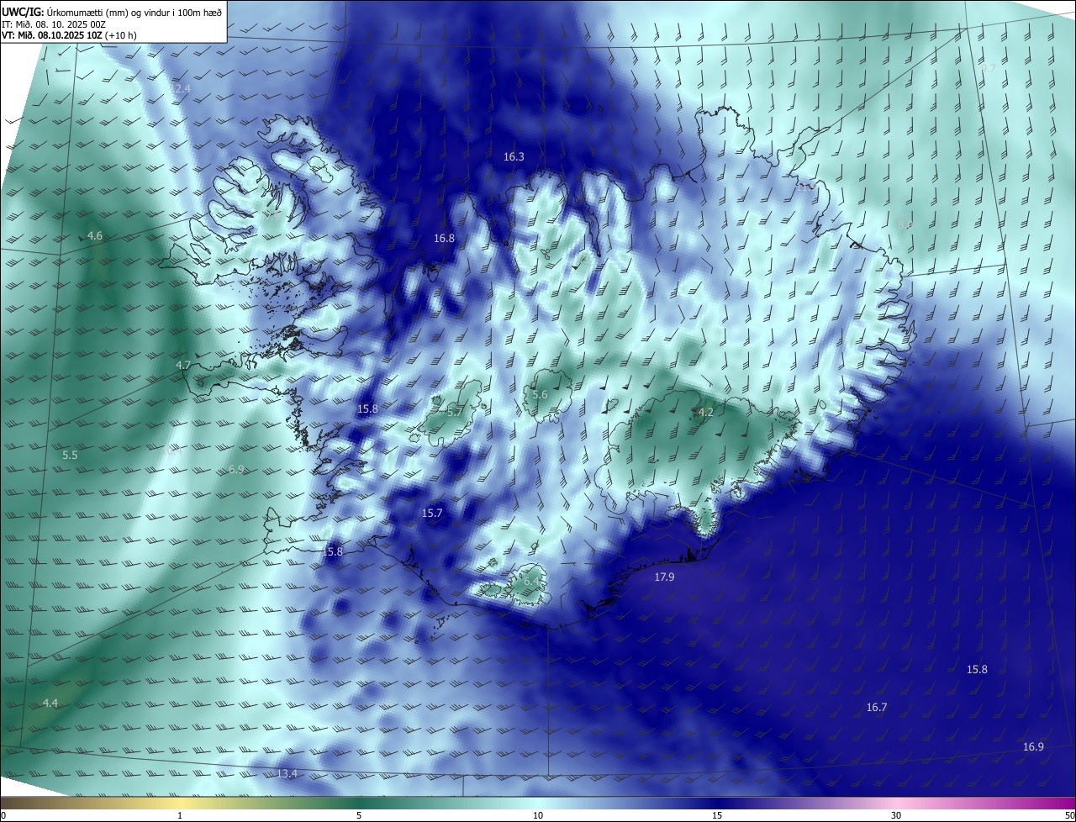This screenshot has height=822, width=1076.
Task: Click the 6.9 value label
Action: click(x=236, y=469)
